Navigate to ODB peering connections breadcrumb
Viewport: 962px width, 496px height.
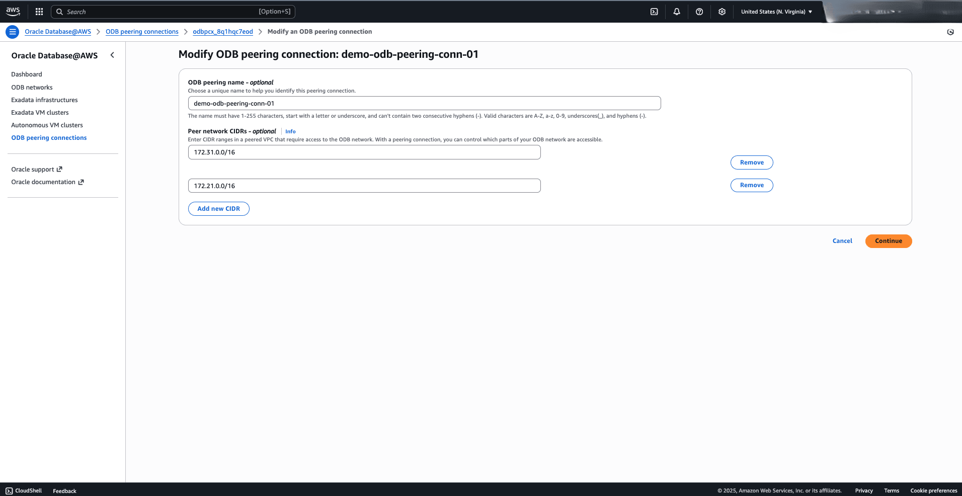(141, 31)
